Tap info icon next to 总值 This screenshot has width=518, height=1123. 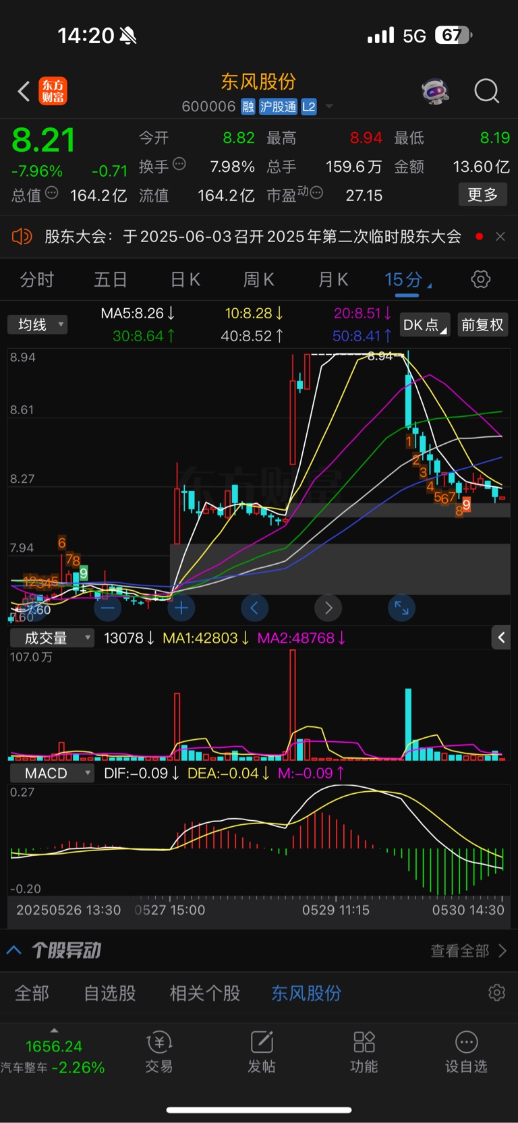[x=51, y=193]
